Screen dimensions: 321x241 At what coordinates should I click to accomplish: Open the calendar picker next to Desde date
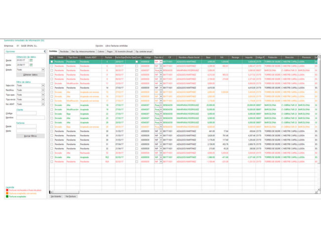tap(31, 60)
